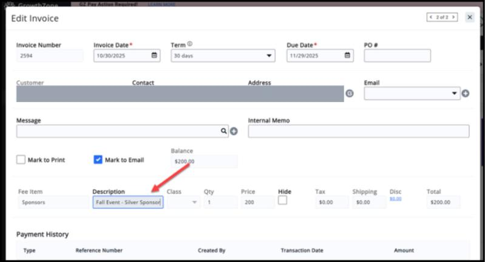Go to next invoice arrow
Viewport: 485px width, 262px height.
coord(453,18)
